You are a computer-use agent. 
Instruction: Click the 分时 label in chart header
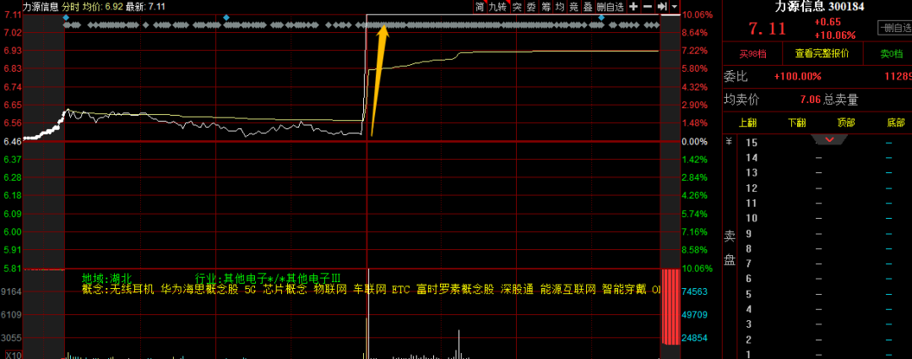click(70, 7)
